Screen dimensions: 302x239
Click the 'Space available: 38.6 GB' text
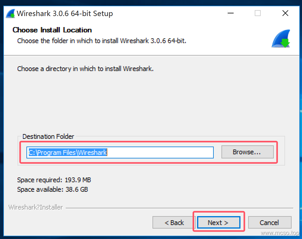(53, 189)
